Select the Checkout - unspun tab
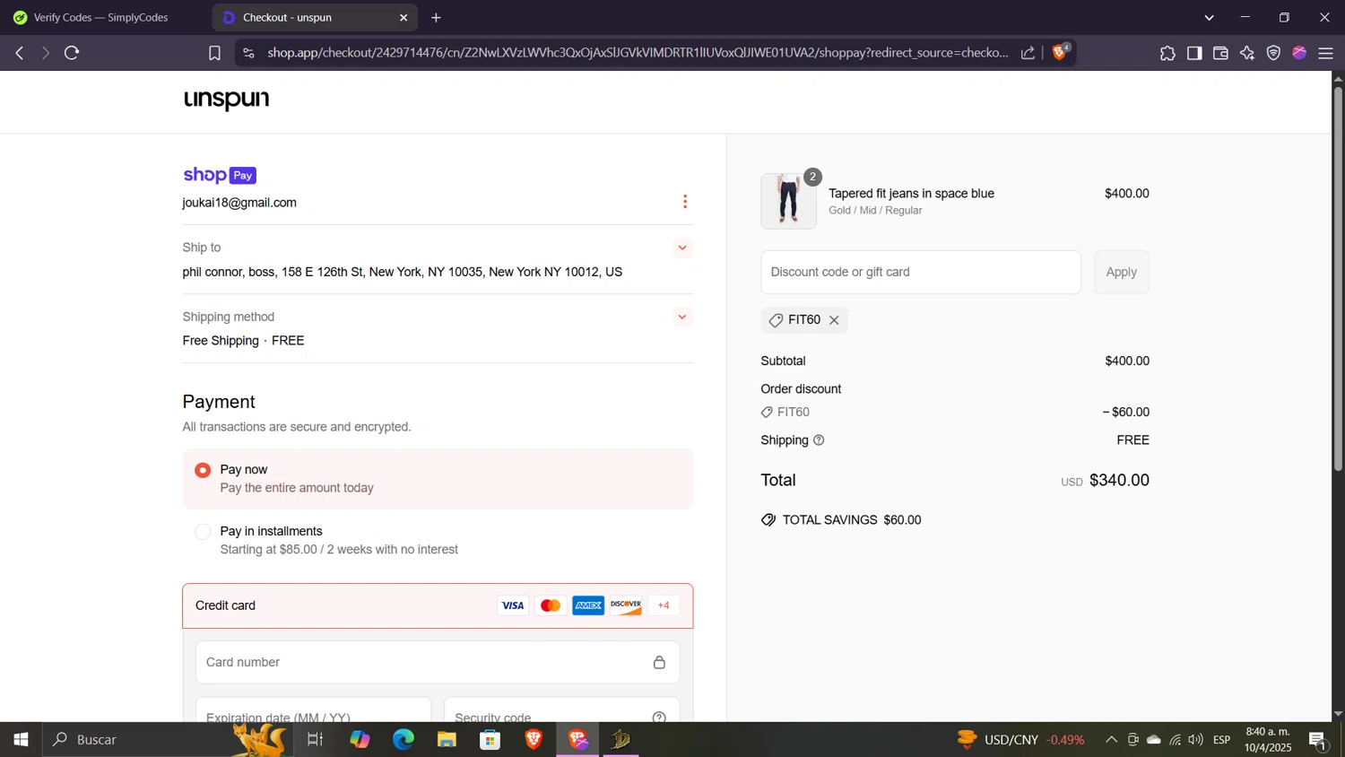The image size is (1345, 757). coord(314,18)
